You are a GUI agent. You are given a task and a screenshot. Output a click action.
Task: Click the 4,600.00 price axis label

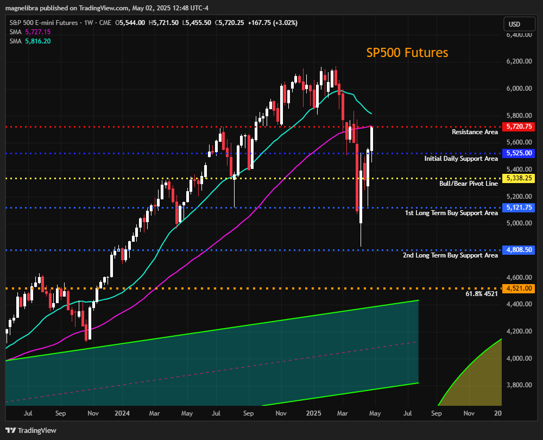point(519,277)
